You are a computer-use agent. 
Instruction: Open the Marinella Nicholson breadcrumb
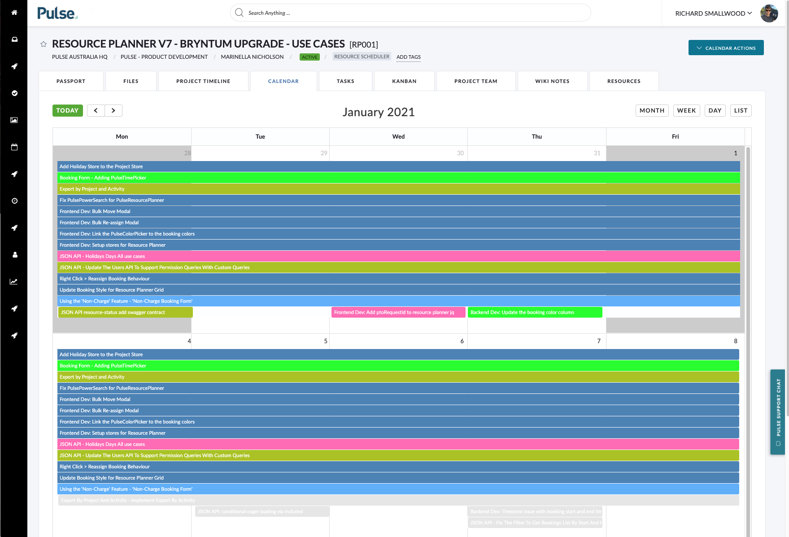(x=252, y=57)
